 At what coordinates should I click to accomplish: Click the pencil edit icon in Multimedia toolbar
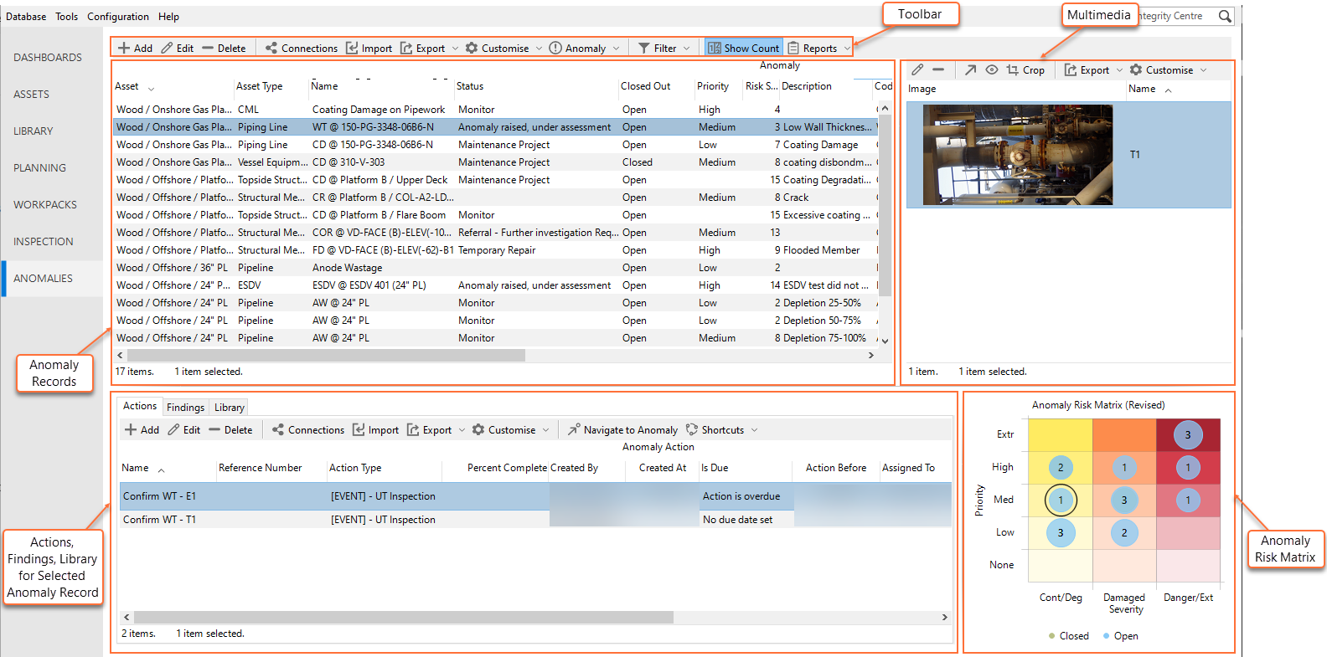[x=917, y=70]
